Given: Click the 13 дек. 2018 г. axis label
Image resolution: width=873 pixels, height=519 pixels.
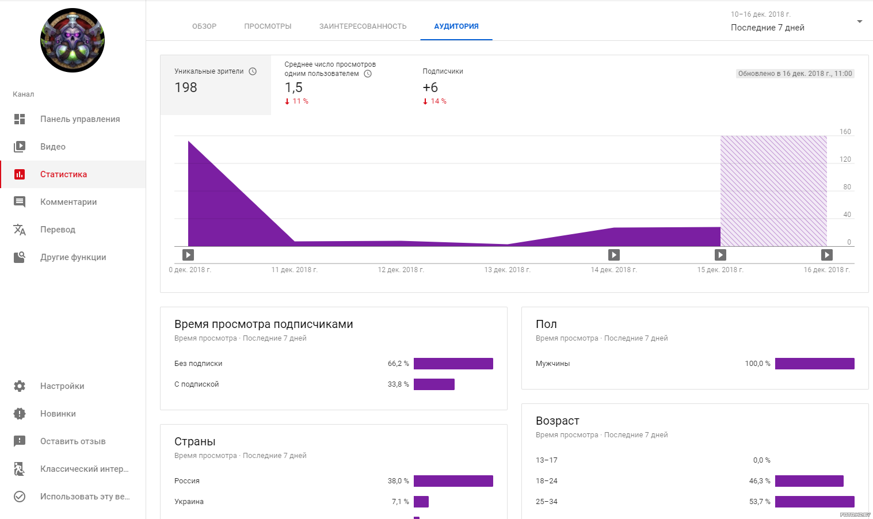Looking at the screenshot, I should coord(508,270).
